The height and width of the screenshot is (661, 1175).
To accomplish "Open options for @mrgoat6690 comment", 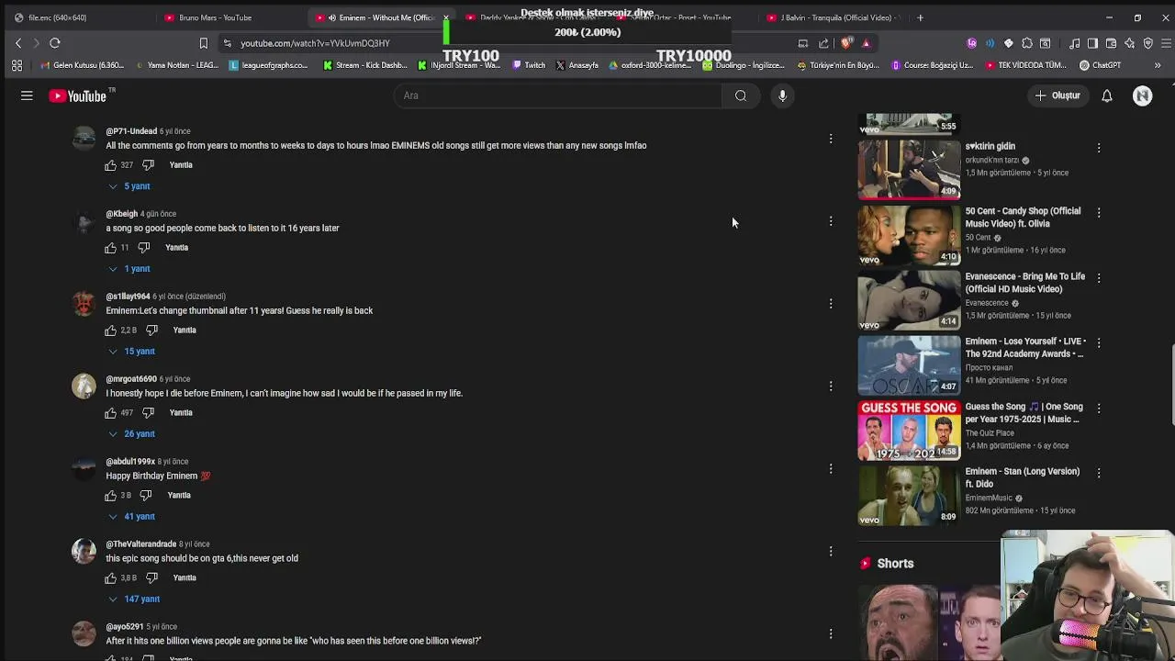I will click(x=831, y=387).
